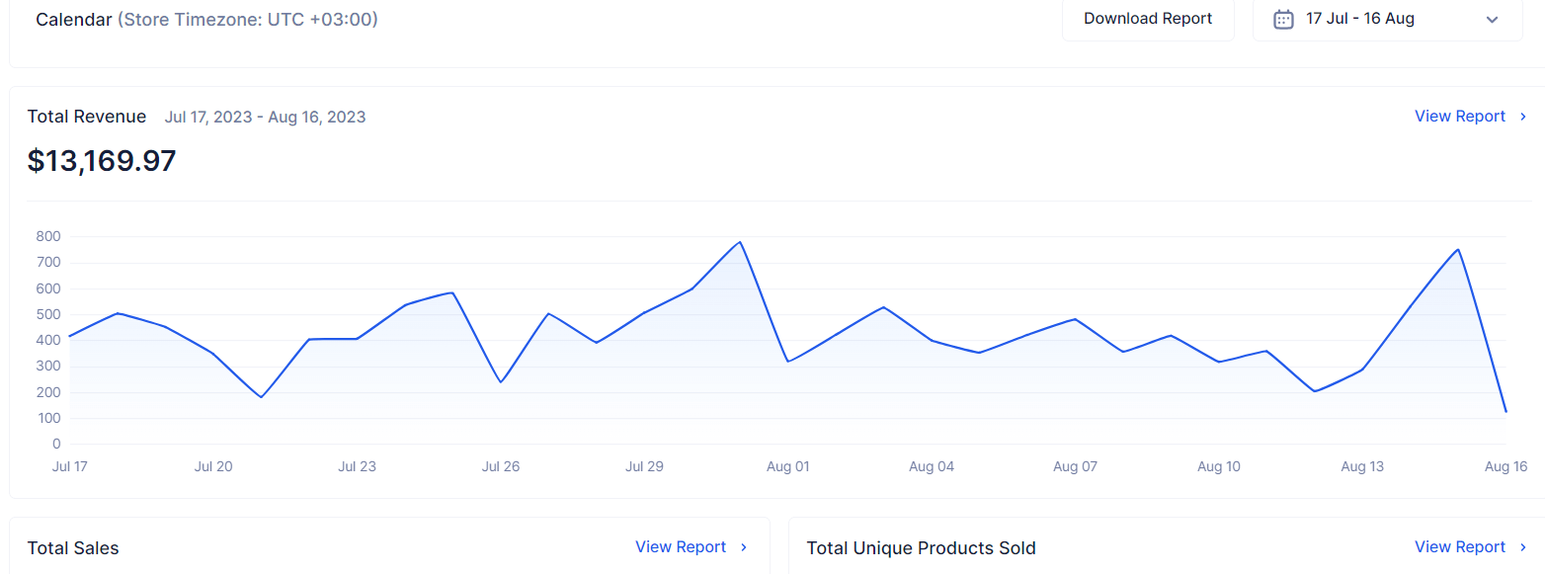Select the Jul 26 point on the line chart

click(500, 380)
